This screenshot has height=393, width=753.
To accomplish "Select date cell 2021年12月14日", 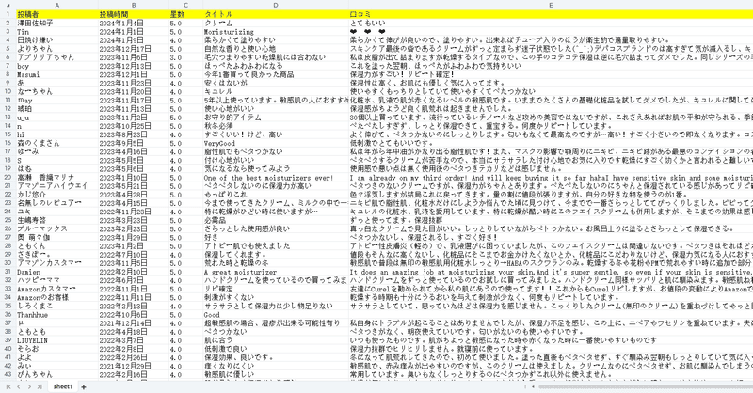I will (x=134, y=322).
